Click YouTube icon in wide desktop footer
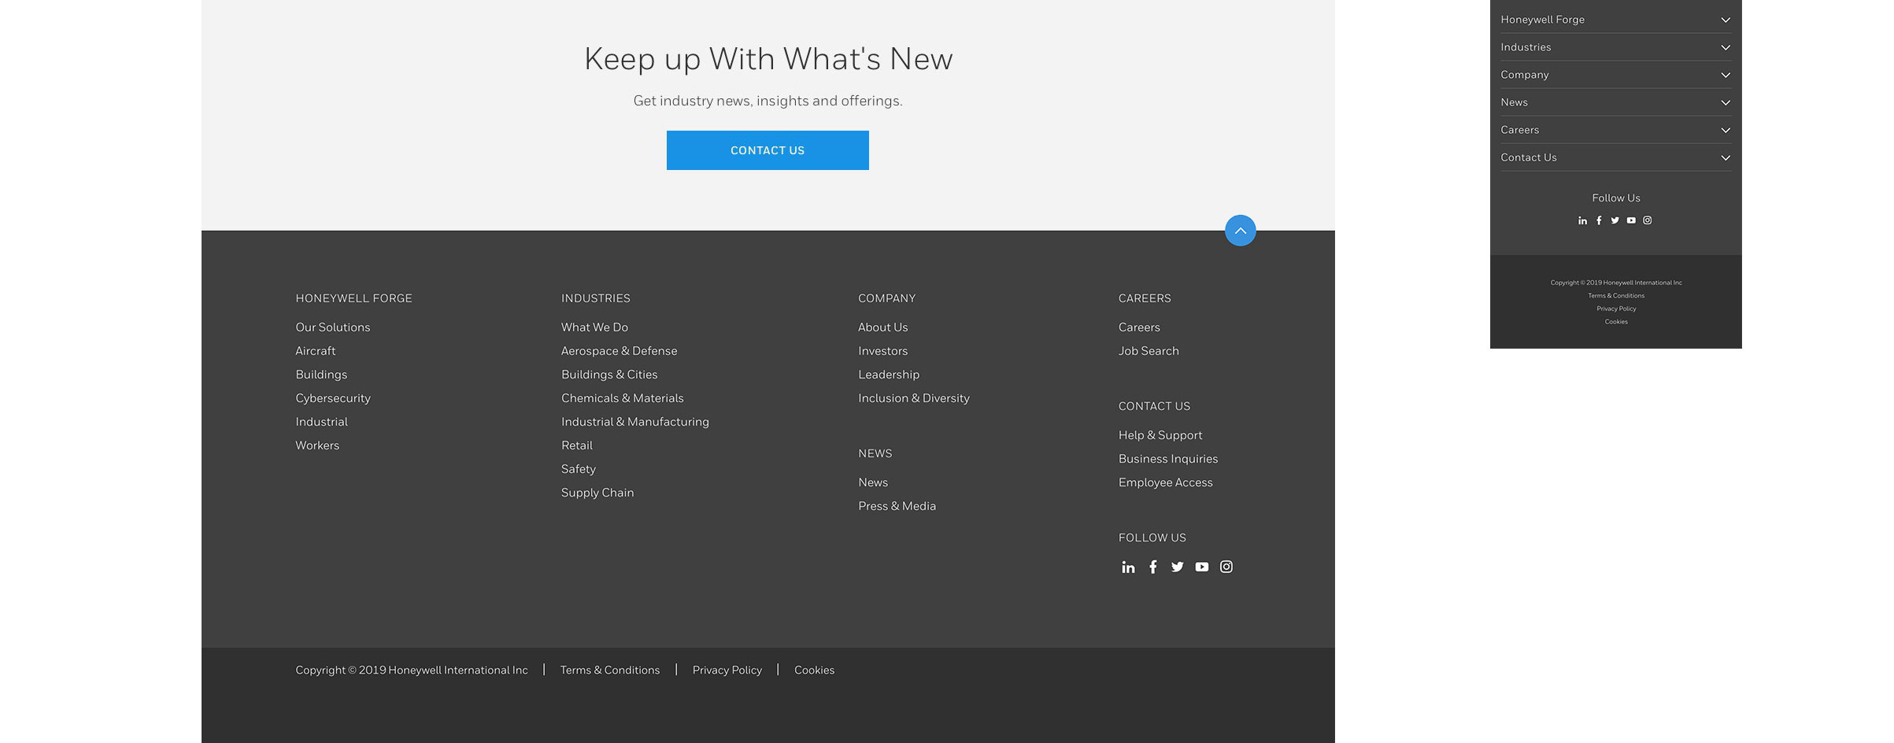This screenshot has width=1894, height=743. coord(1201,567)
